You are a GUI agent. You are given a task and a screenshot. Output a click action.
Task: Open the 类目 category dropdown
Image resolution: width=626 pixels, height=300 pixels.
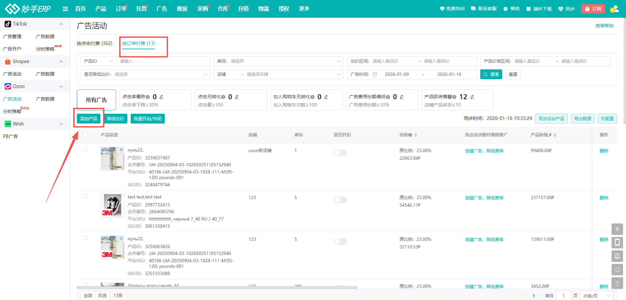pyautogui.click(x=278, y=61)
